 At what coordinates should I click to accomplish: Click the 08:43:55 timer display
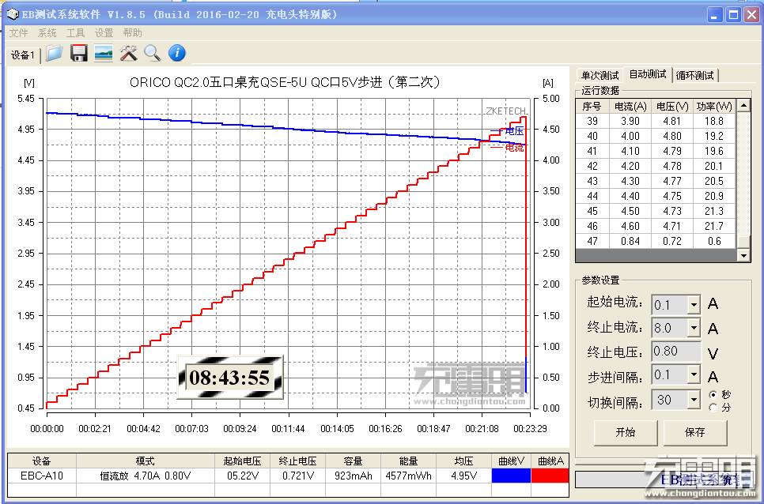coord(229,378)
